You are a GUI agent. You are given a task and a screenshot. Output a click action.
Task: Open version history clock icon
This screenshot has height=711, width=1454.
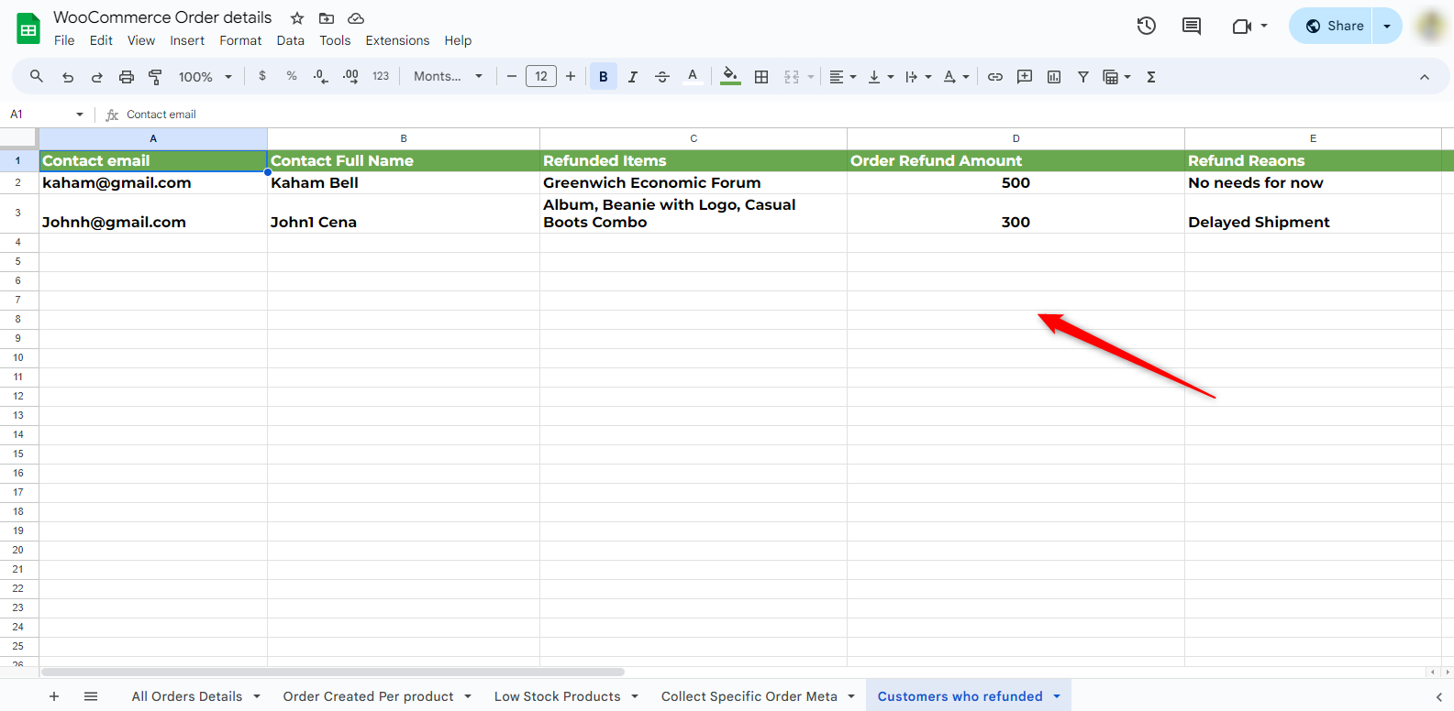point(1147,26)
